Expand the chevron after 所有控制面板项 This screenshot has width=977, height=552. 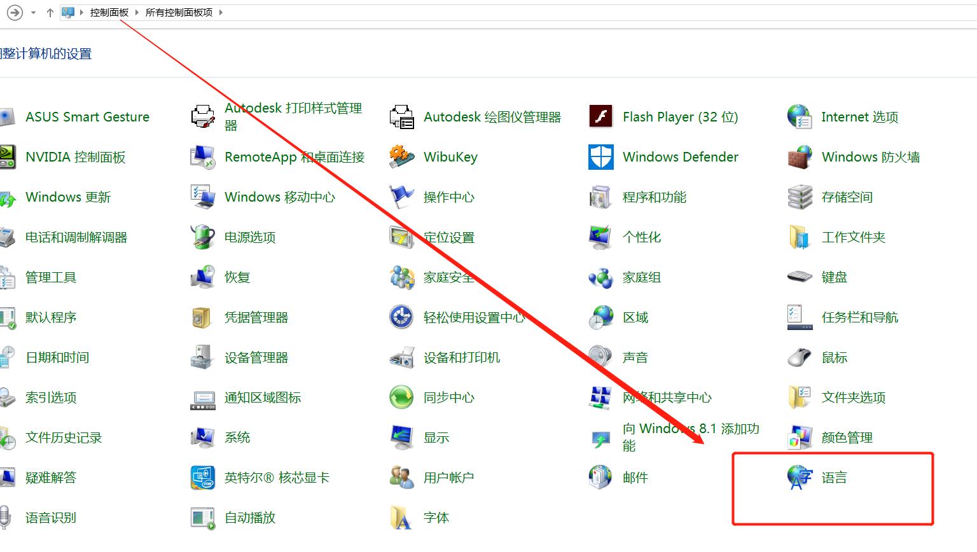coord(219,12)
